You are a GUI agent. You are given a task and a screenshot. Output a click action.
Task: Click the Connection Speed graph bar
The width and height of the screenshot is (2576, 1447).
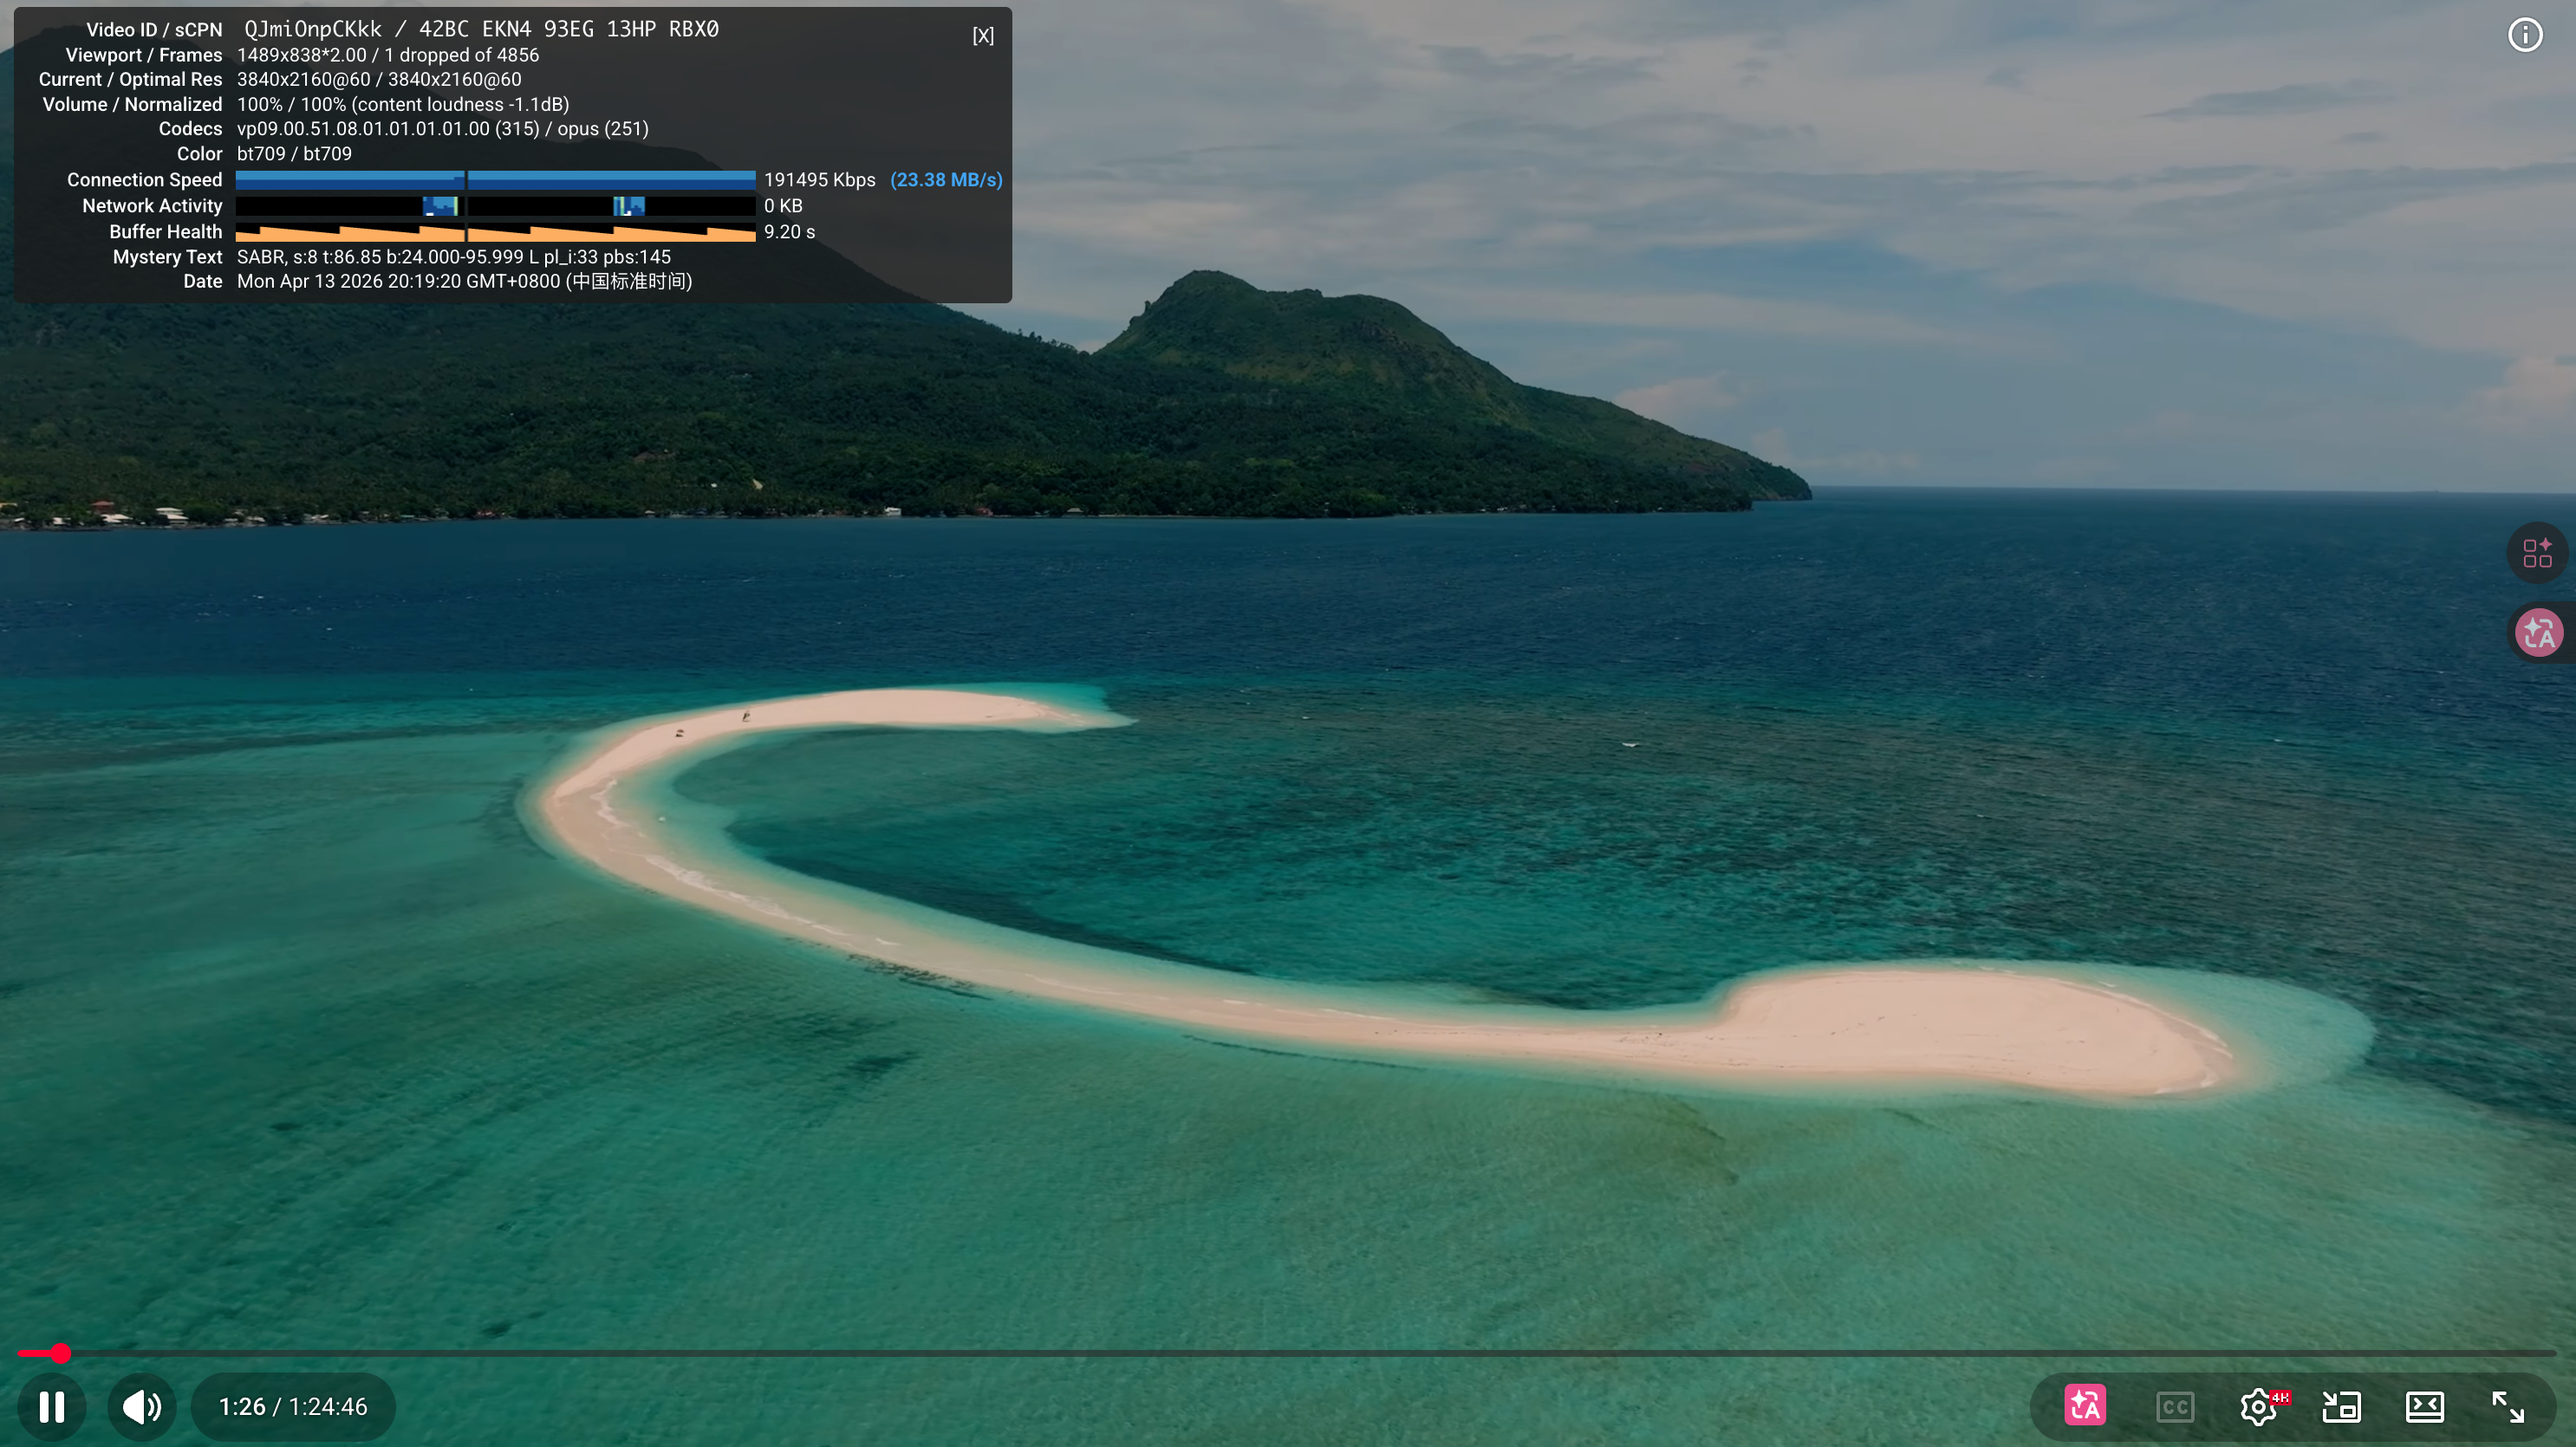click(495, 180)
